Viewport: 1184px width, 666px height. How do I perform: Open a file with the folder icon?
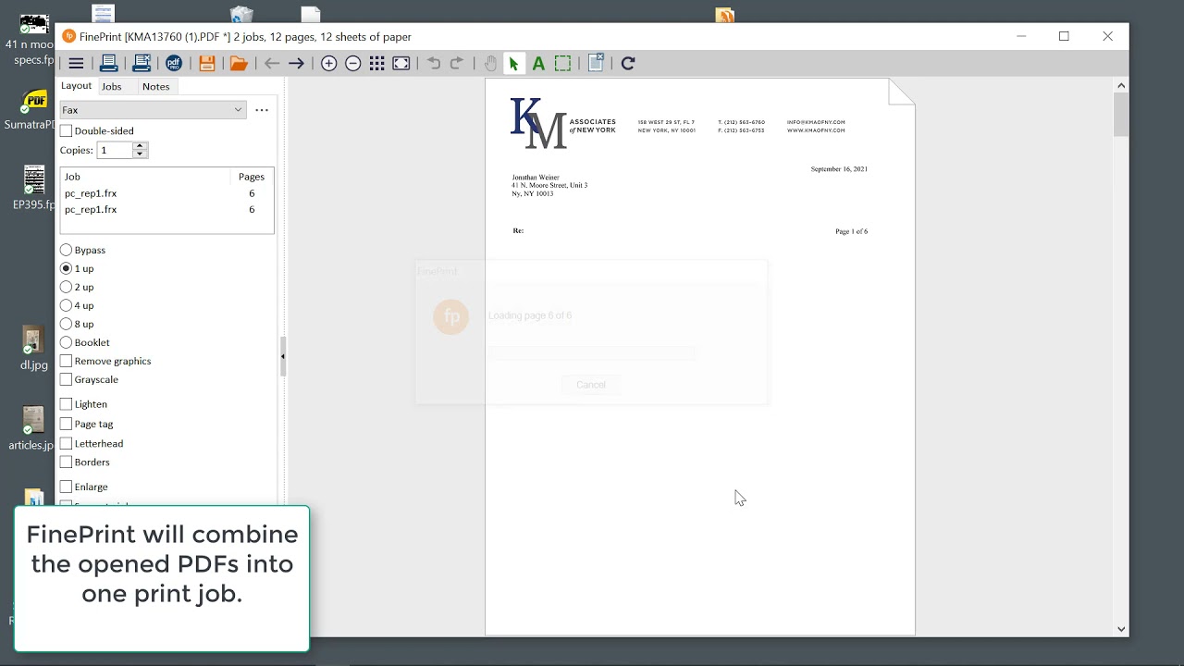pyautogui.click(x=239, y=63)
